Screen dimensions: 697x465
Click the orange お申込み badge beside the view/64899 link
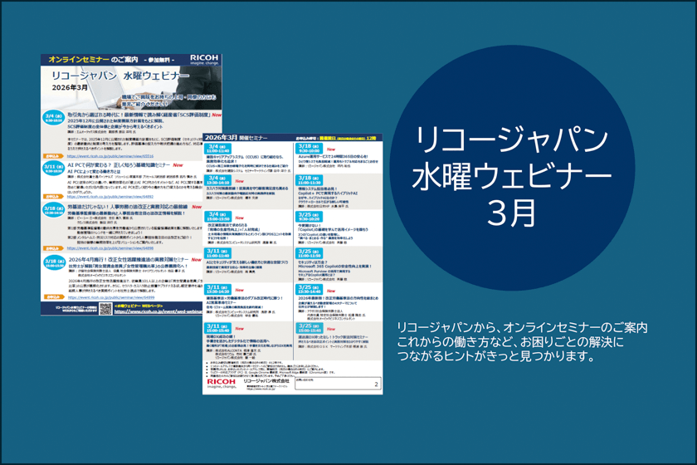pyautogui.click(x=53, y=296)
